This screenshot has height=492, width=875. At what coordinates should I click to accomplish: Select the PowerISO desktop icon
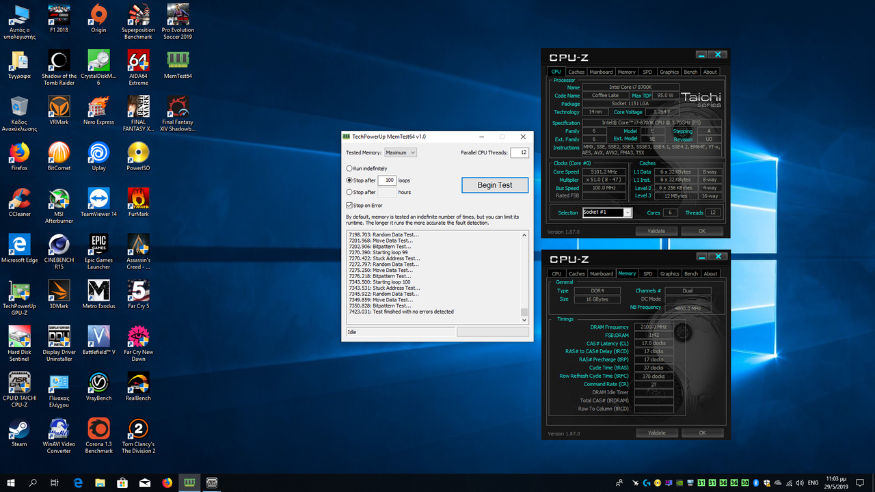coord(138,156)
